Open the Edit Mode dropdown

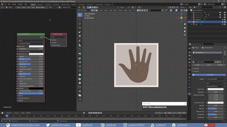click(x=84, y=10)
